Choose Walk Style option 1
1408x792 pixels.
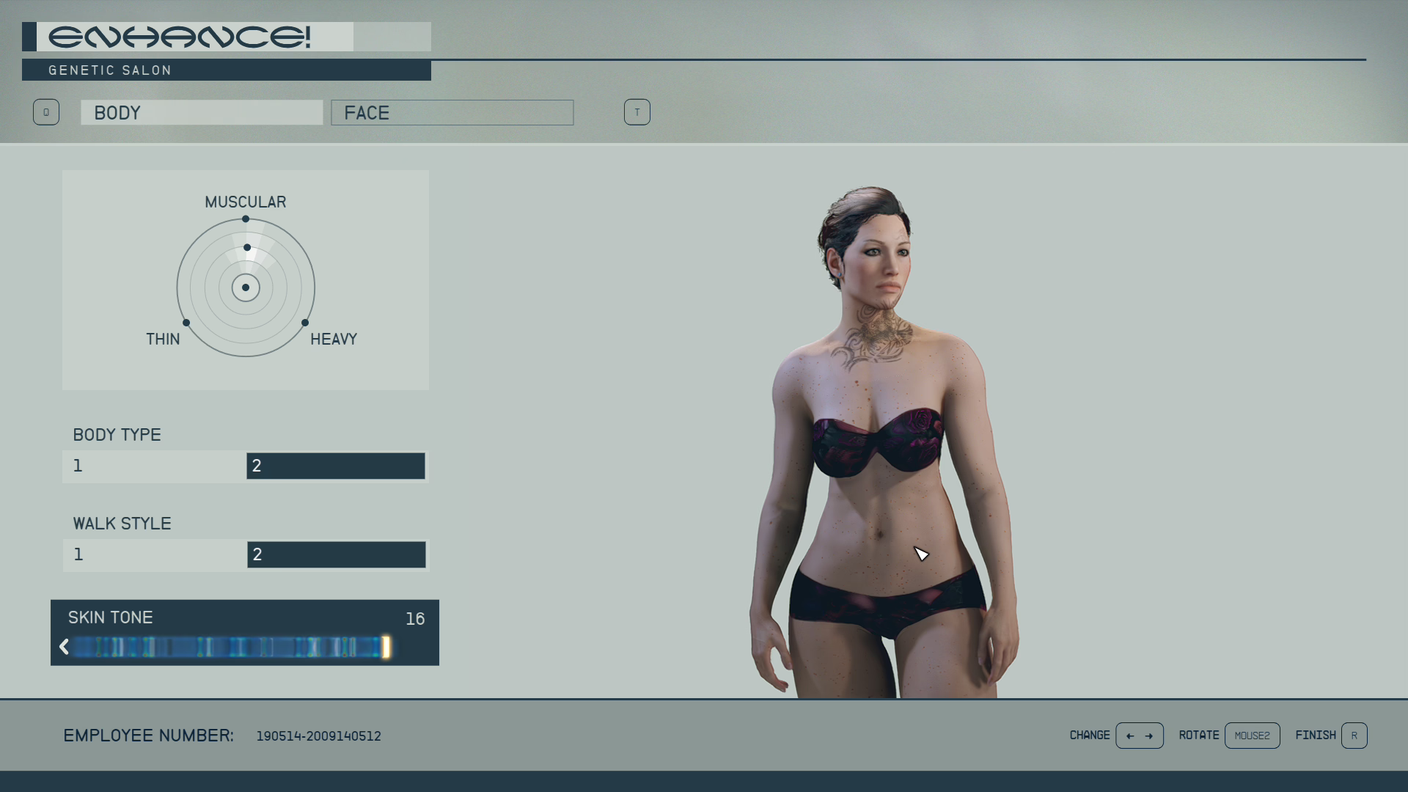click(x=155, y=555)
